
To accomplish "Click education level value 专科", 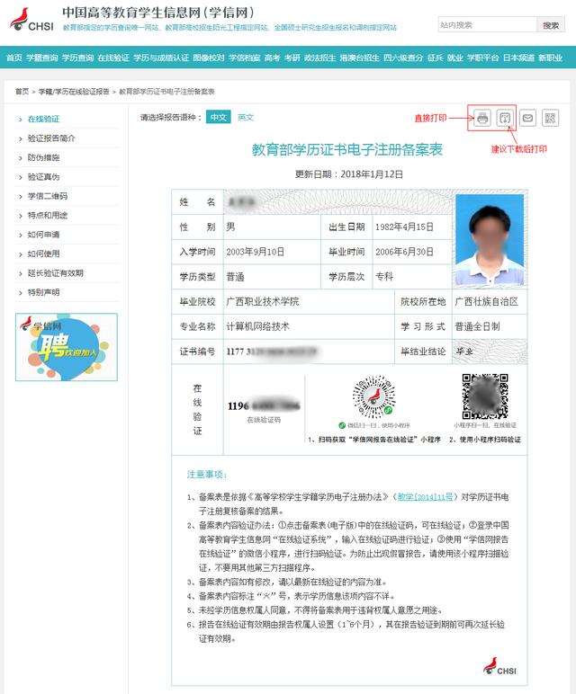I will 384,277.
